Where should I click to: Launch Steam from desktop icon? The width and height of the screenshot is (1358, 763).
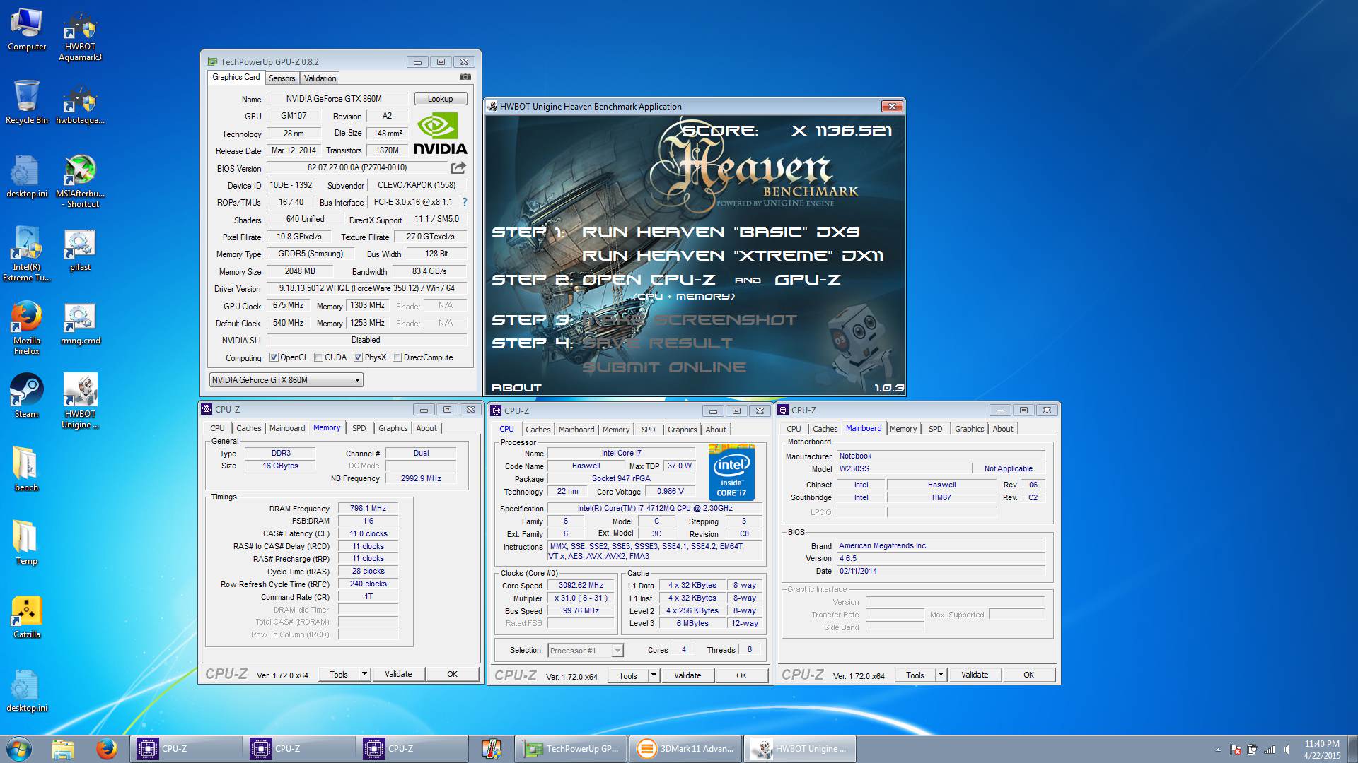tap(27, 396)
